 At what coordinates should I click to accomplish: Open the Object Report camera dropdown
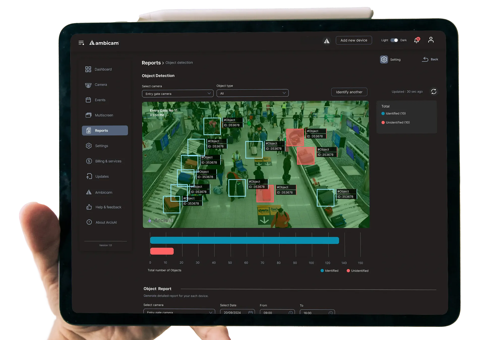pyautogui.click(x=179, y=312)
